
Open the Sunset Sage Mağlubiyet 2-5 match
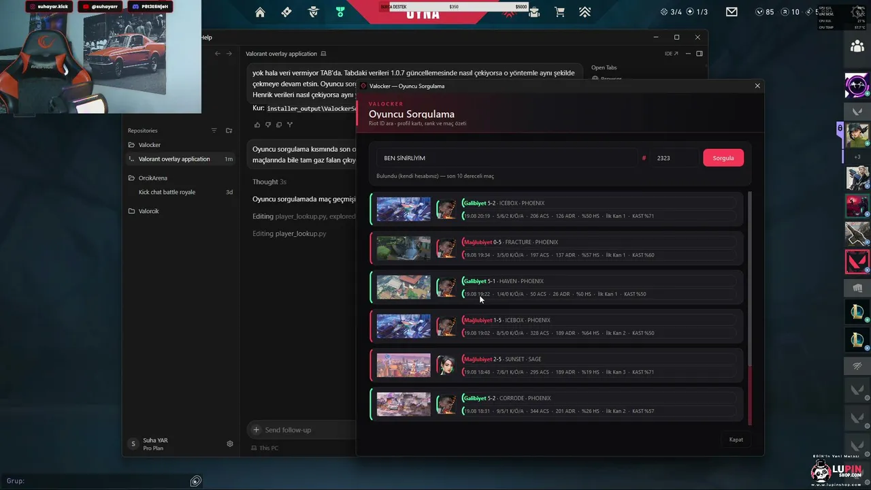556,365
